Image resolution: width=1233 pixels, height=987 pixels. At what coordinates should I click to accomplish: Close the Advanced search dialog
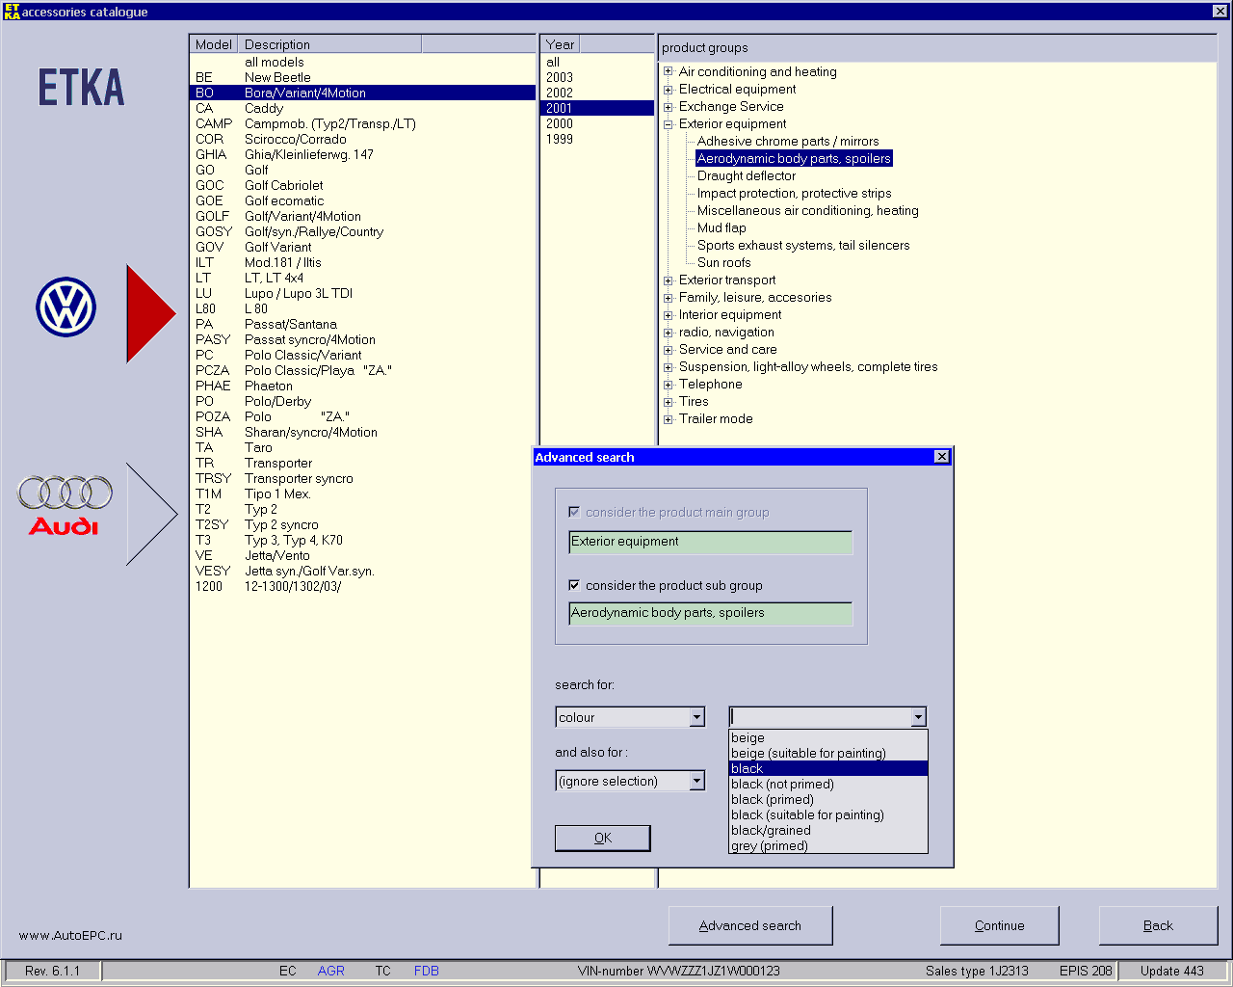pyautogui.click(x=942, y=457)
